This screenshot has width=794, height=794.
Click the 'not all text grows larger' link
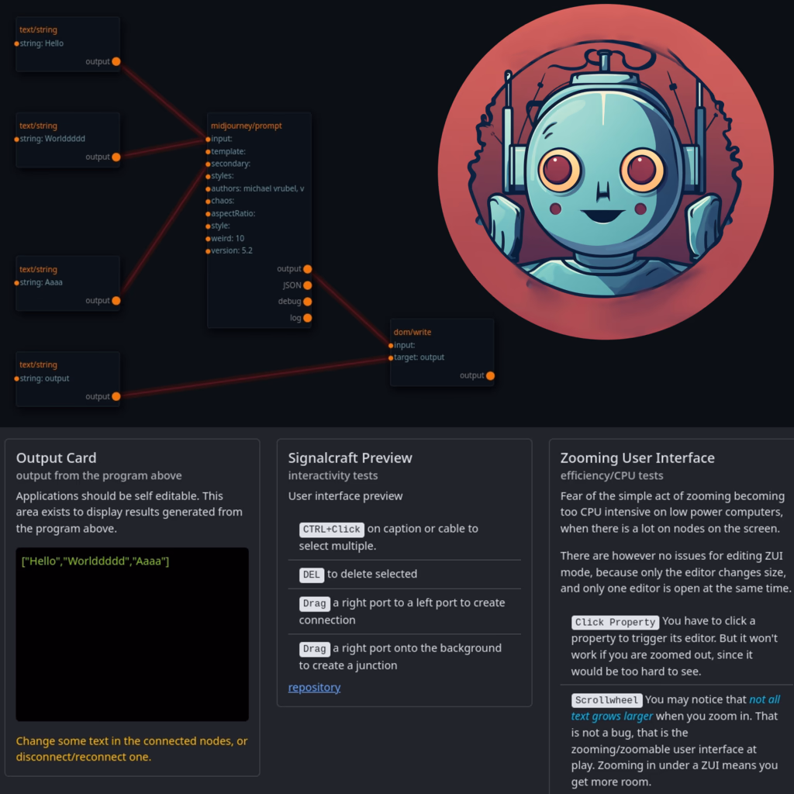pos(675,708)
